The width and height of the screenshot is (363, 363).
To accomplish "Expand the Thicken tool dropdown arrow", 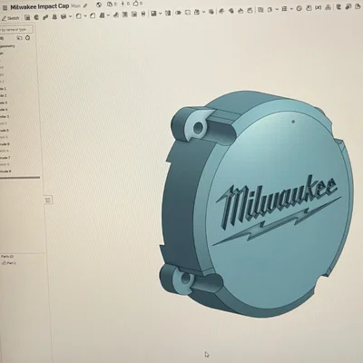I will [x=70, y=16].
